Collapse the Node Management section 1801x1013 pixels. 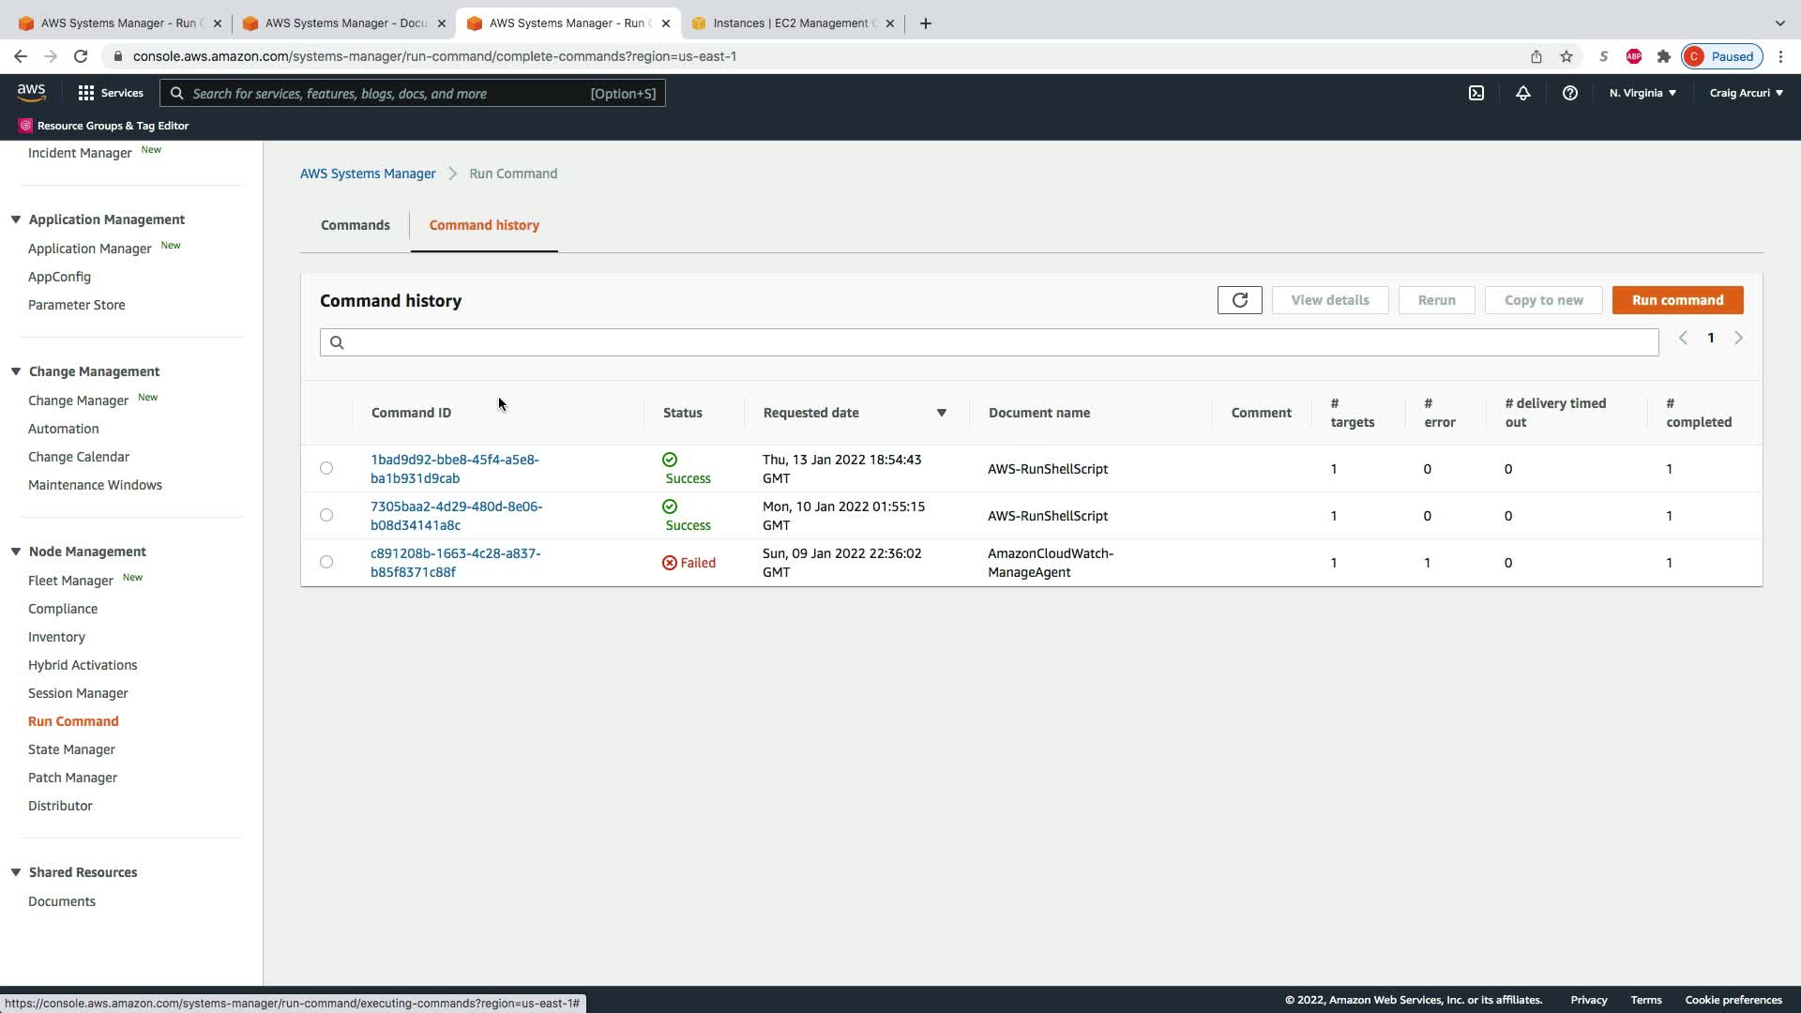16,552
